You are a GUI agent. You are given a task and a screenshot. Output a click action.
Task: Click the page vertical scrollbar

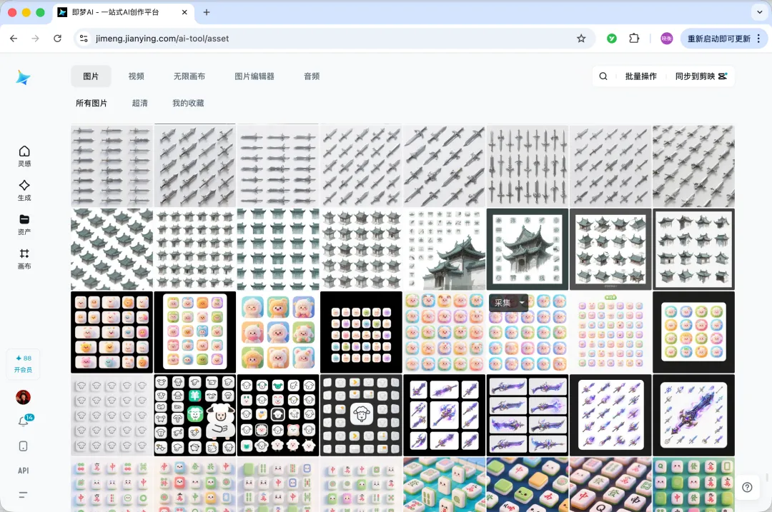[767, 478]
